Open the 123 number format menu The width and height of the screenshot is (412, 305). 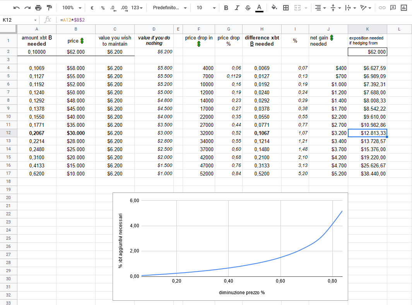(137, 8)
